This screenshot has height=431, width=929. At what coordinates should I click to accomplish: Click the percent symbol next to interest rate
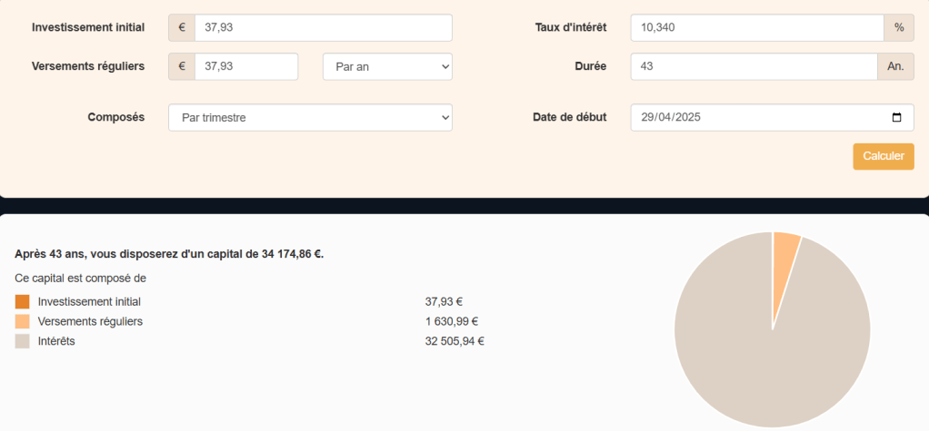coord(899,27)
